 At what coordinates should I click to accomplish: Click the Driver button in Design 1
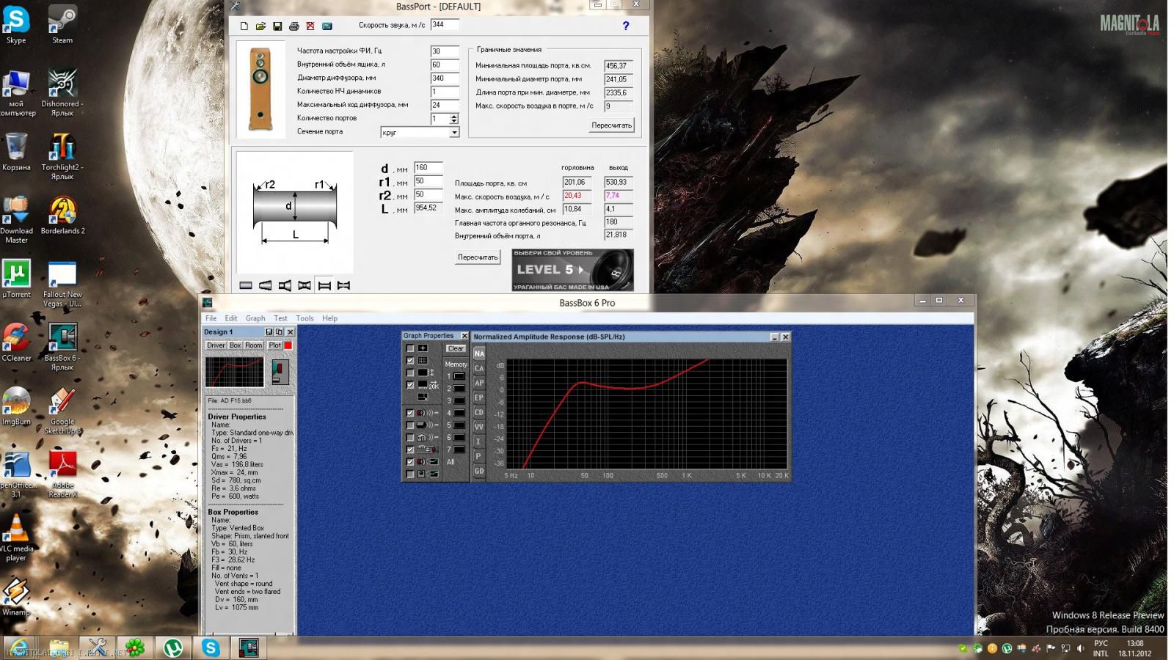point(216,345)
